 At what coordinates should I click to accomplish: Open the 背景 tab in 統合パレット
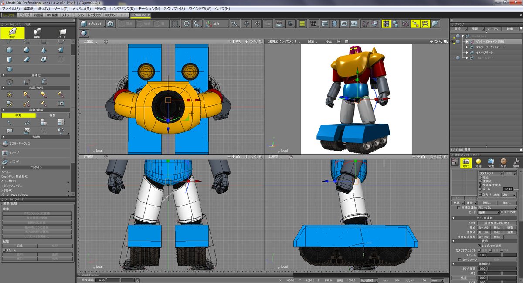pyautogui.click(x=491, y=163)
